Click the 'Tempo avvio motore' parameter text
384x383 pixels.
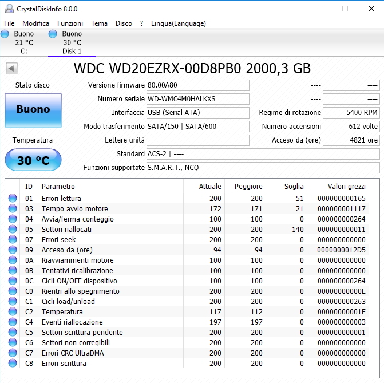coord(75,208)
